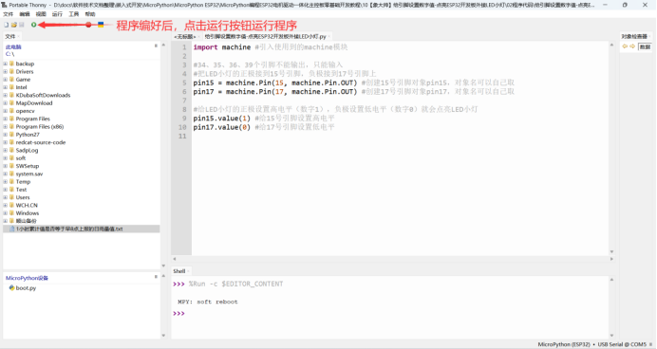Open the 视图 menu

tap(41, 14)
